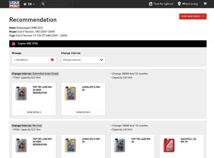Open the EN language selector
Image resolution: width=214 pixels, height=158 pixels.
tap(29, 4)
